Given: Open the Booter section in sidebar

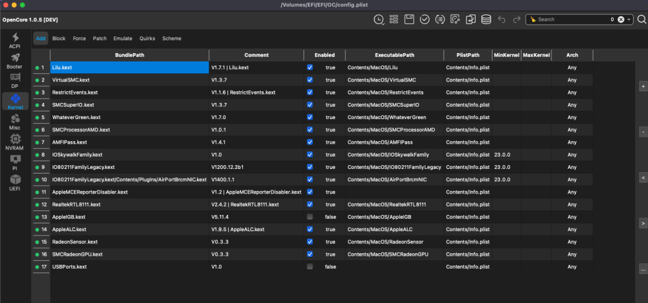Looking at the screenshot, I should 16,61.
